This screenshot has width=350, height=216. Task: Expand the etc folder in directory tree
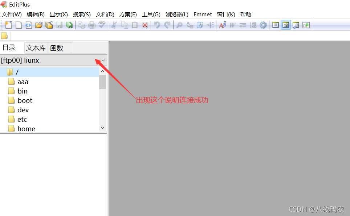21,119
